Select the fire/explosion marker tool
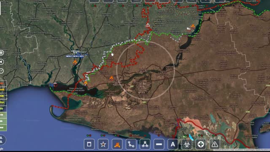This screenshot has width=270, height=152. (117, 144)
